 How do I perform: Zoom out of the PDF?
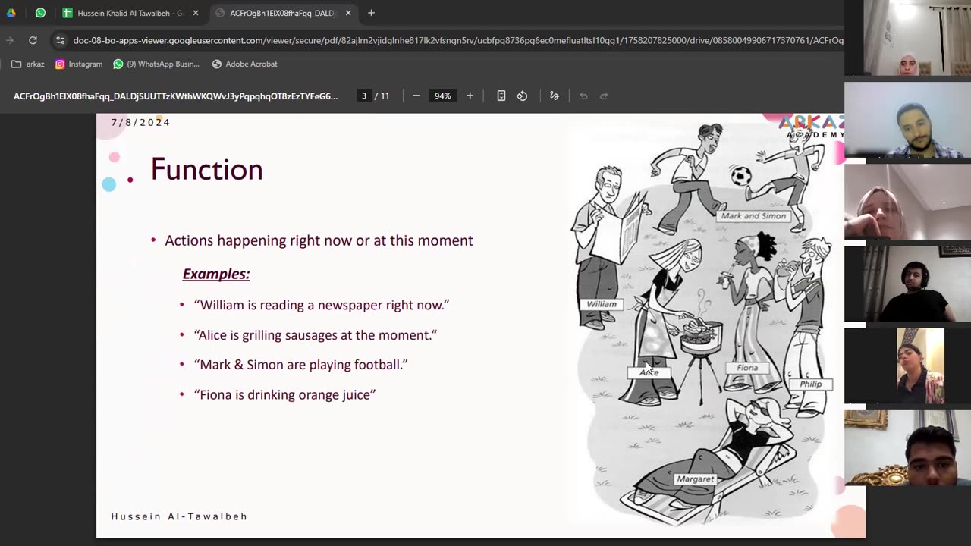coord(416,96)
